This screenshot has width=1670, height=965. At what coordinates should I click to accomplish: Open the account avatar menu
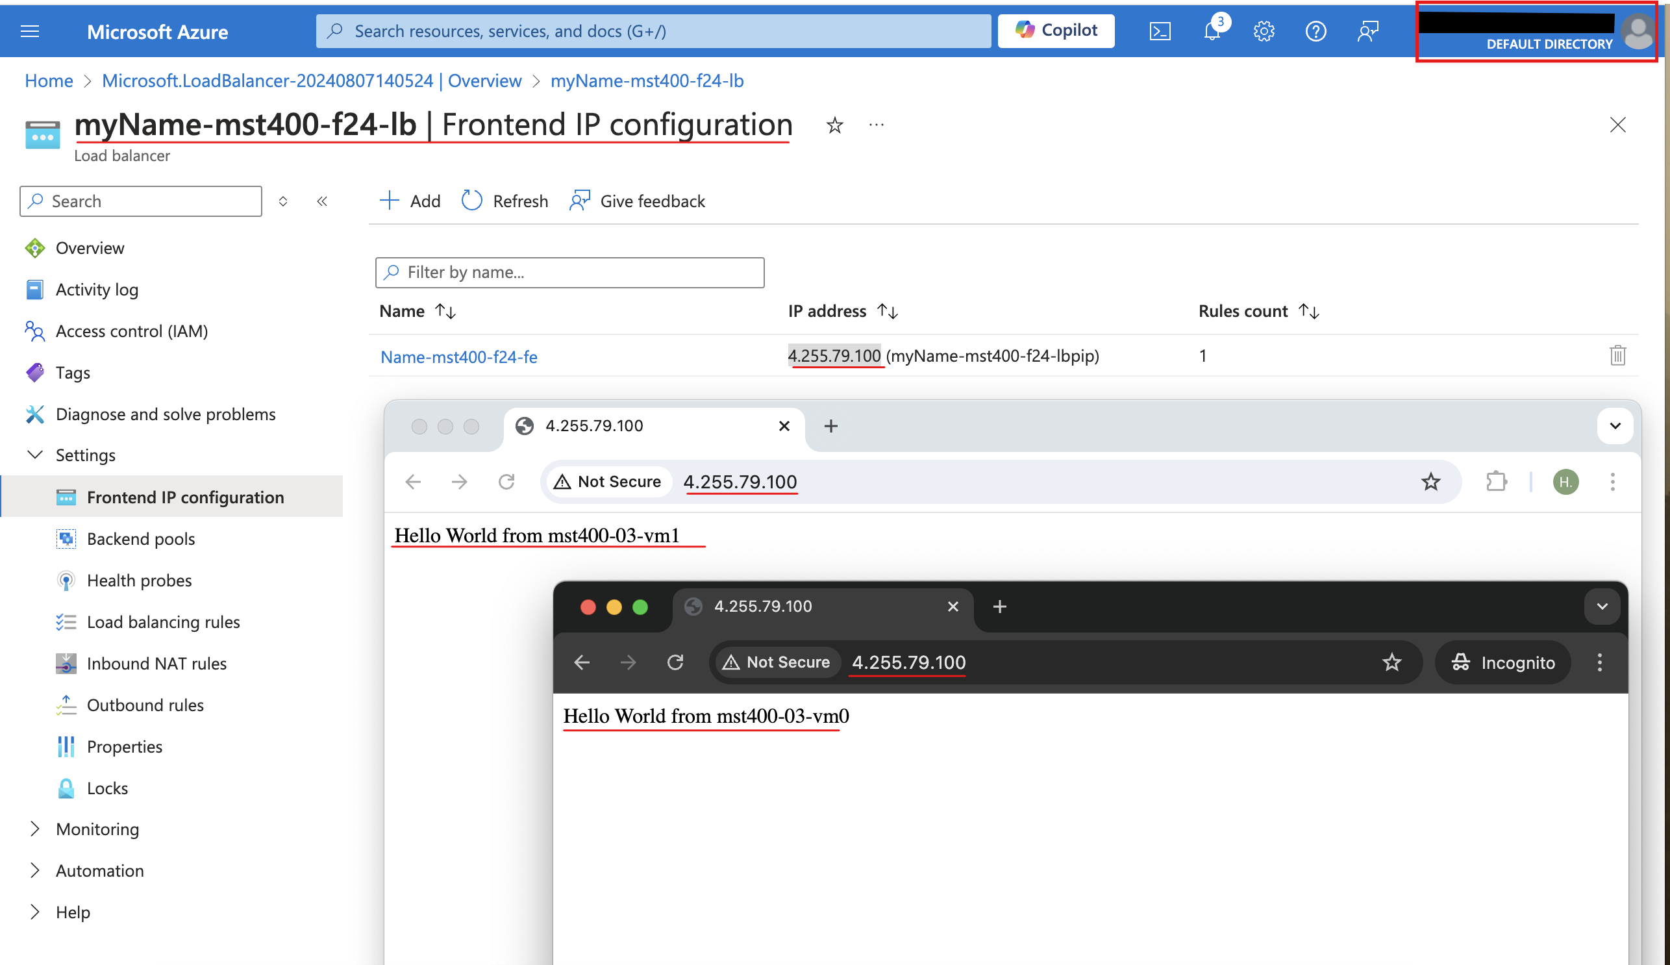pyautogui.click(x=1638, y=31)
